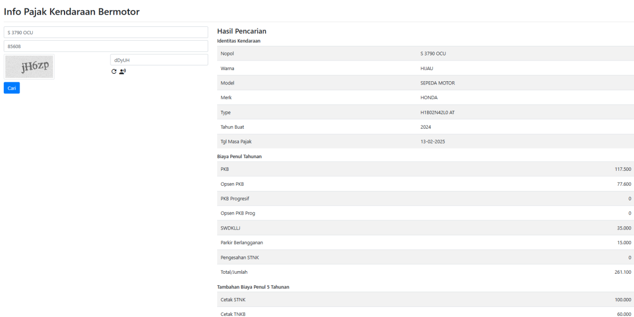The image size is (634, 317).
Task: Select the Nopol row label
Action: (227, 53)
